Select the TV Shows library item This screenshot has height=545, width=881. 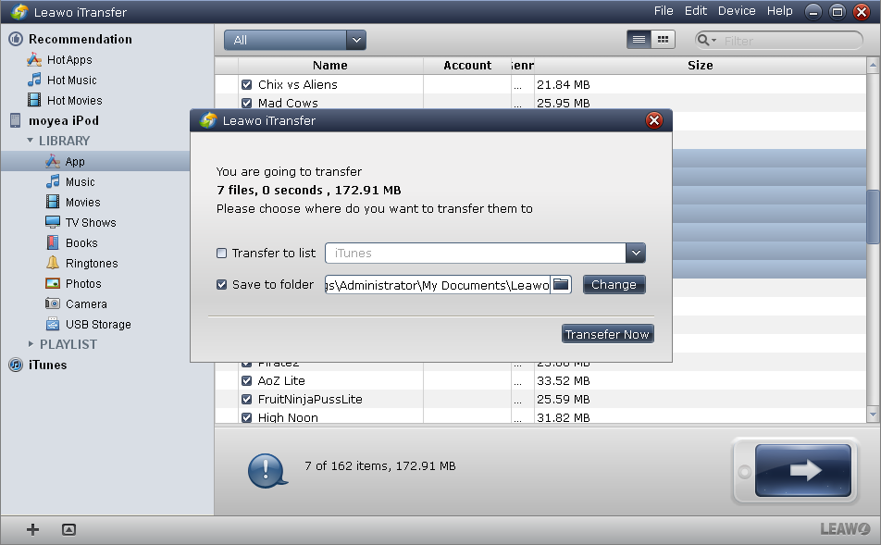pyautogui.click(x=91, y=222)
